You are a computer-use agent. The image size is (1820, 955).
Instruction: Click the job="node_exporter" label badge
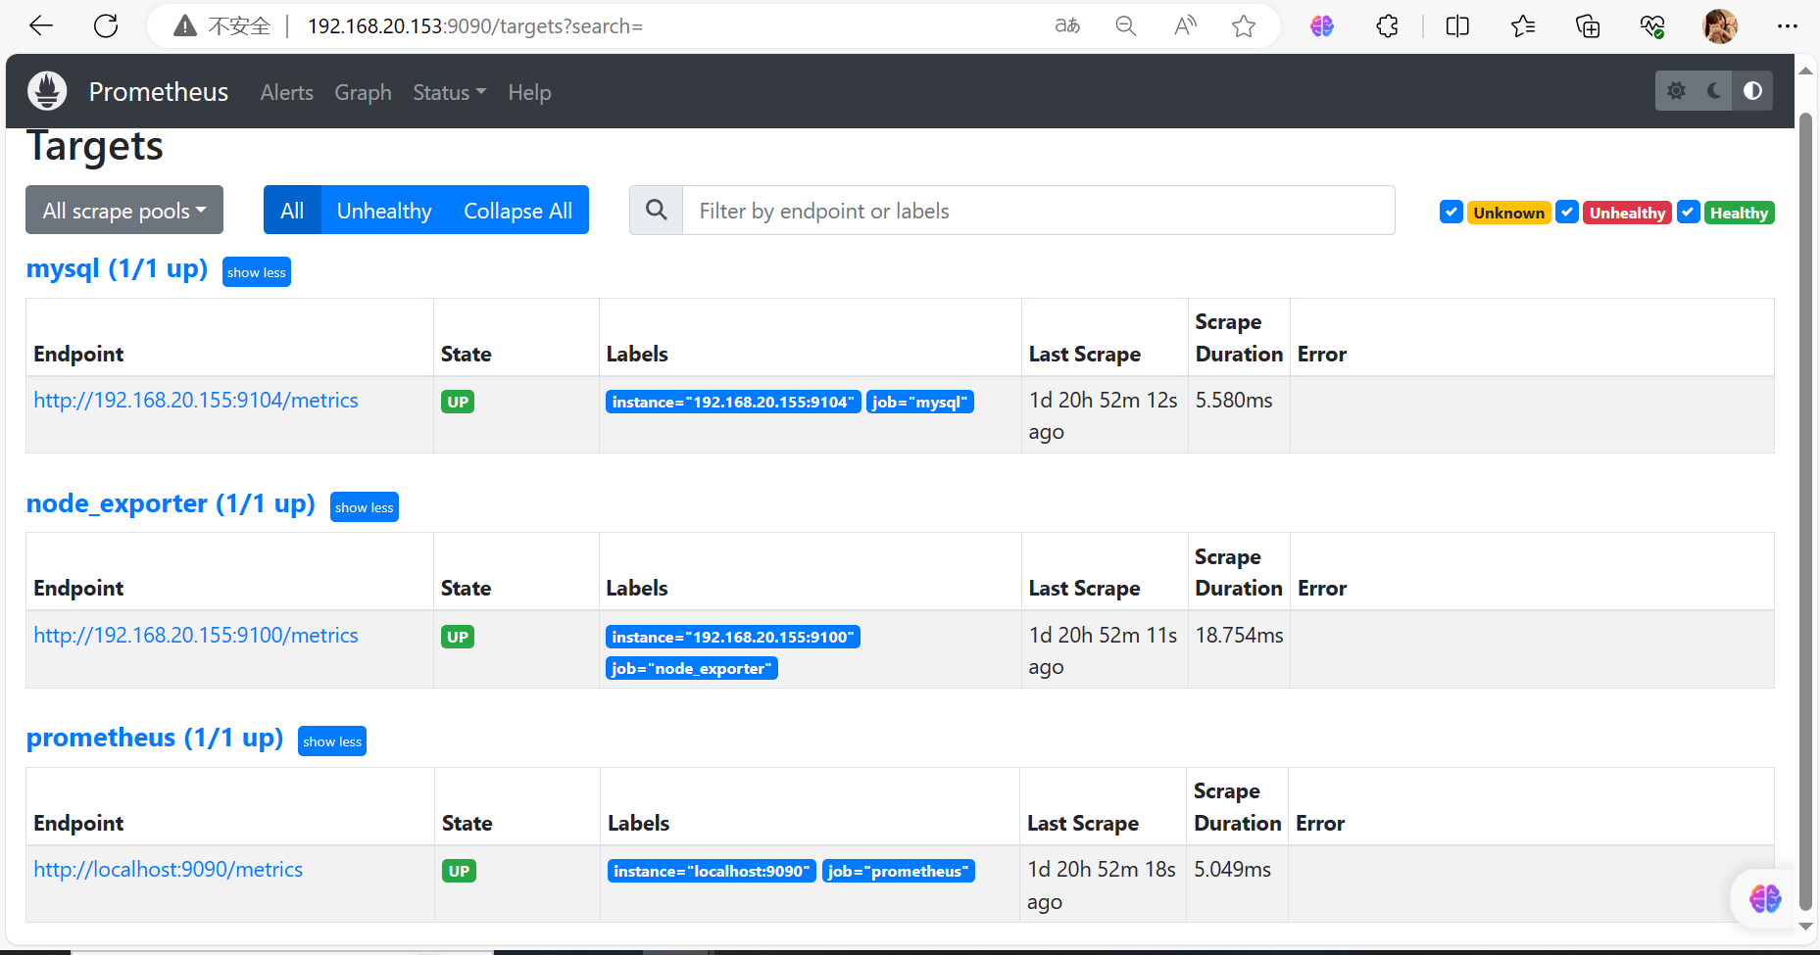coord(692,668)
